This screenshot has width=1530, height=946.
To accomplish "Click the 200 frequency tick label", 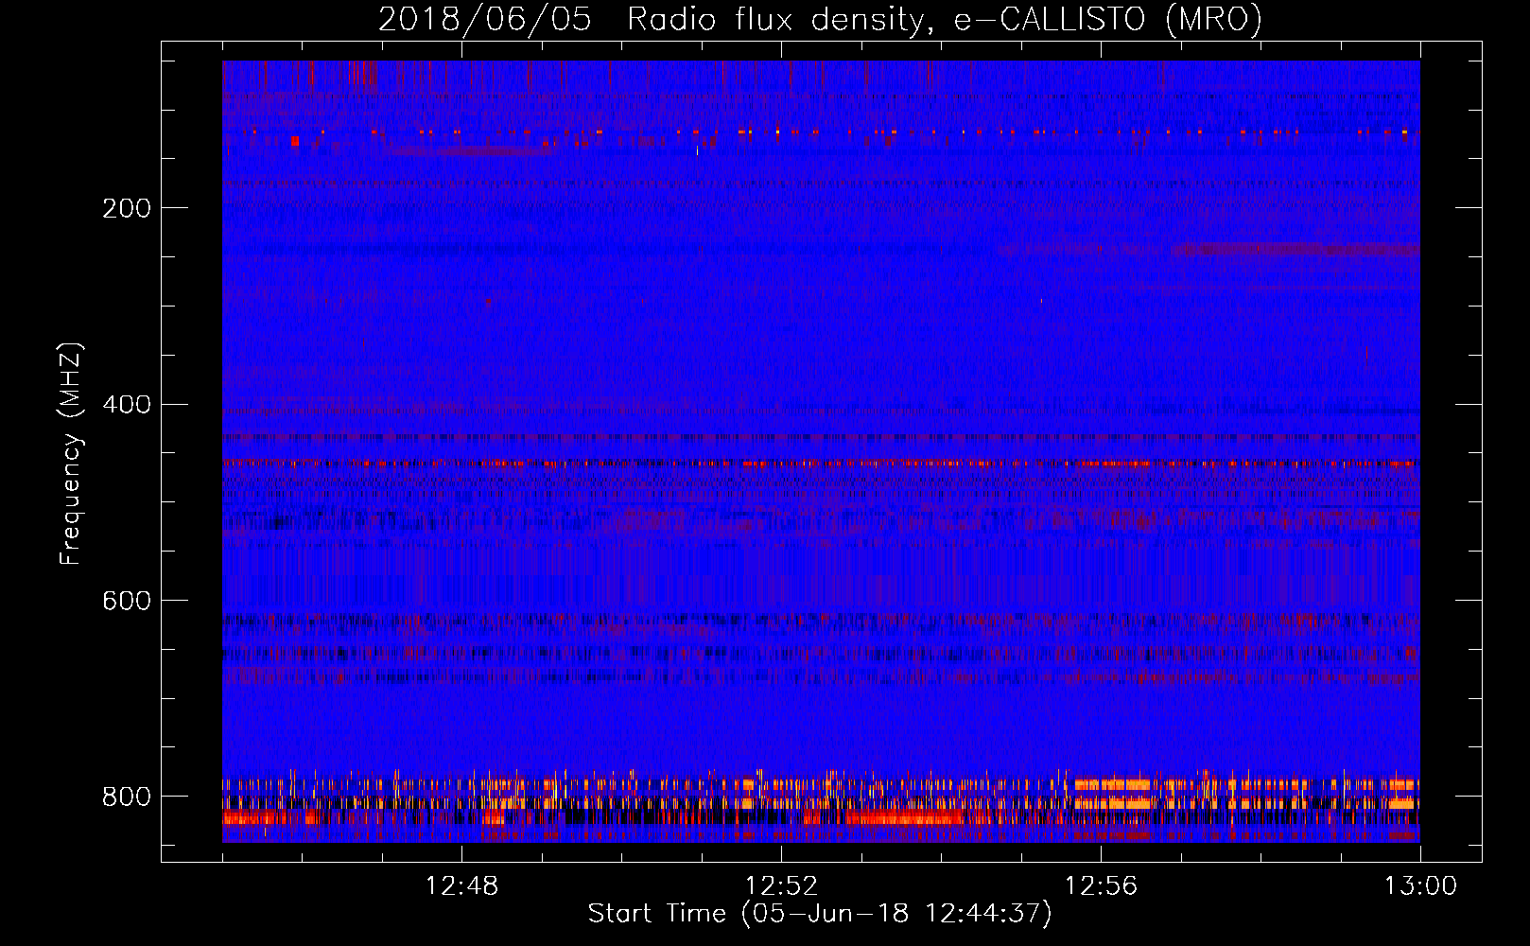I will point(127,208).
